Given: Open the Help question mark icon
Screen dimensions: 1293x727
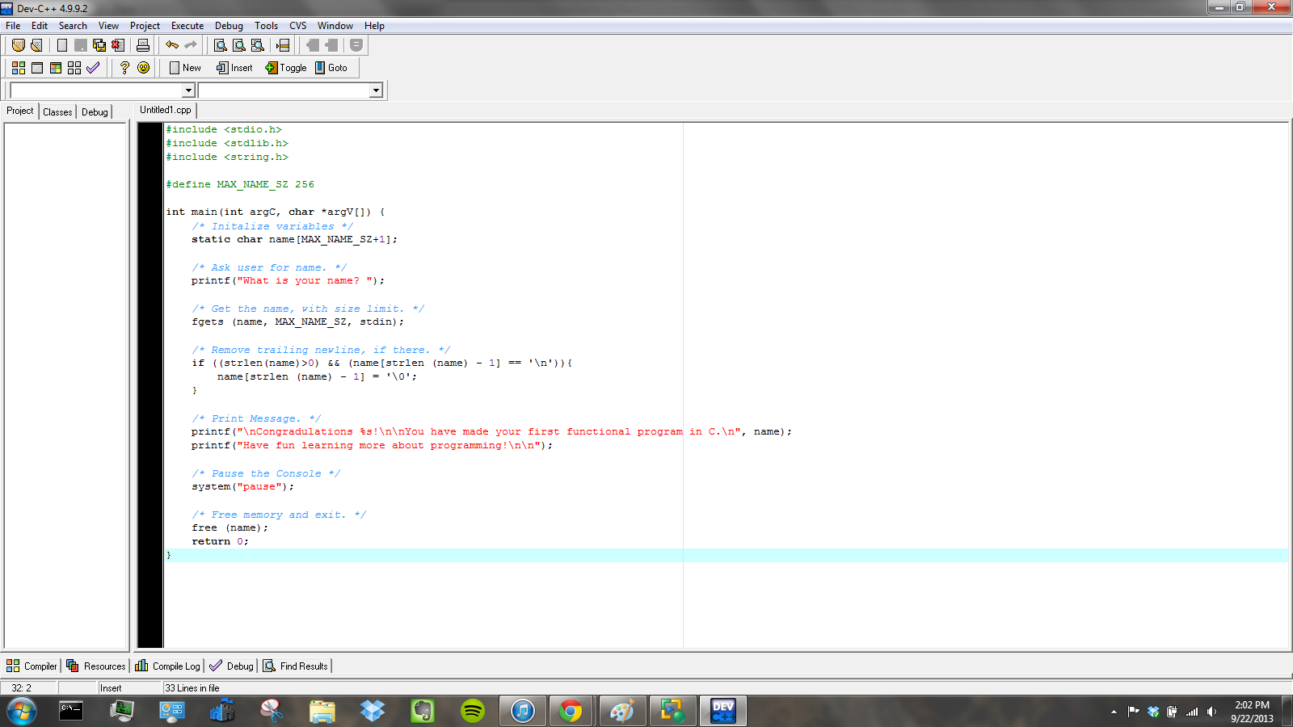Looking at the screenshot, I should click(x=124, y=68).
